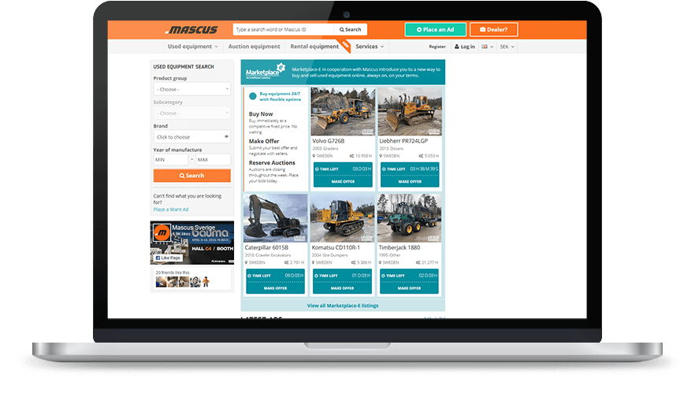Image resolution: width=695 pixels, height=393 pixels.
Task: Expand the Used equipment menu
Action: pos(193,46)
